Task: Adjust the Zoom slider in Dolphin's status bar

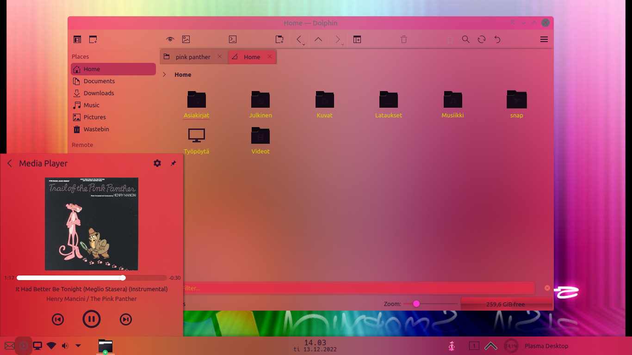Action: 416,304
